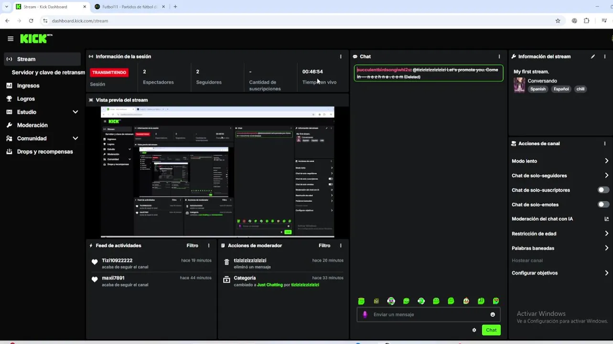Insert the fourth green emote
Screen dimensions: 613x344
click(x=406, y=301)
